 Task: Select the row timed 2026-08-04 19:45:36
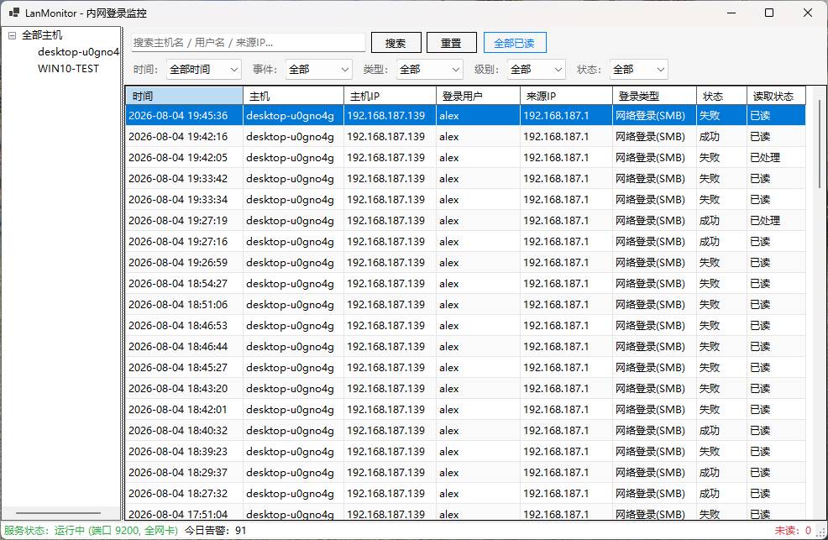(466, 116)
